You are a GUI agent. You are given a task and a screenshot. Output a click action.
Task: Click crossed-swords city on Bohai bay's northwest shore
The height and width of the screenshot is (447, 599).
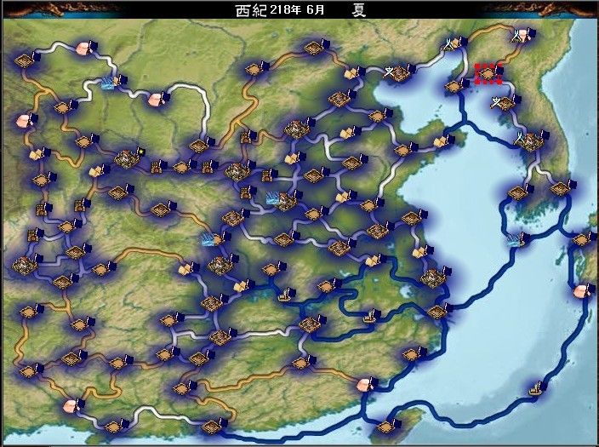coord(396,72)
